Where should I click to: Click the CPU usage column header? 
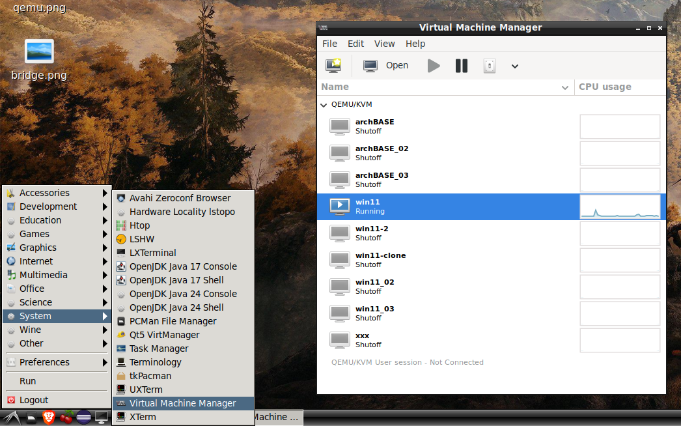pos(605,87)
